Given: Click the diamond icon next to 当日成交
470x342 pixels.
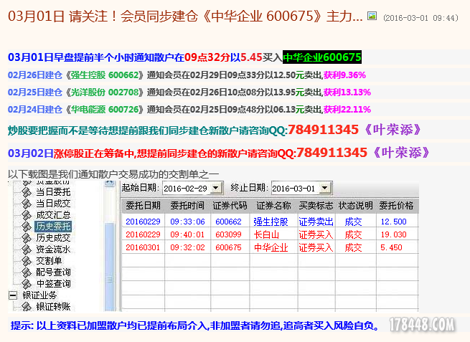Looking at the screenshot, I should click(27, 204).
